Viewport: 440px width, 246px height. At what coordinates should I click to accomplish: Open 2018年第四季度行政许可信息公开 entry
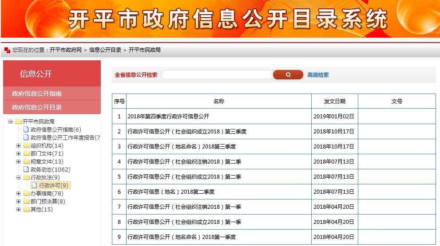click(x=168, y=117)
